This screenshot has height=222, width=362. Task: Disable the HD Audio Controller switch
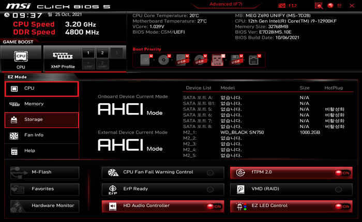(214, 206)
